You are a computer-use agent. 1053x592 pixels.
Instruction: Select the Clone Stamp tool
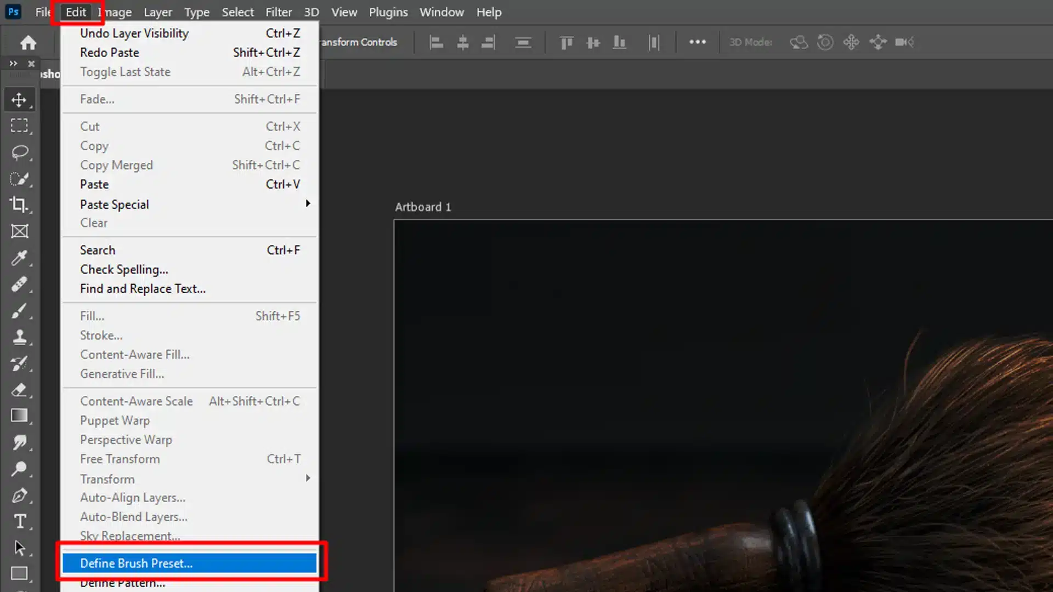[19, 337]
